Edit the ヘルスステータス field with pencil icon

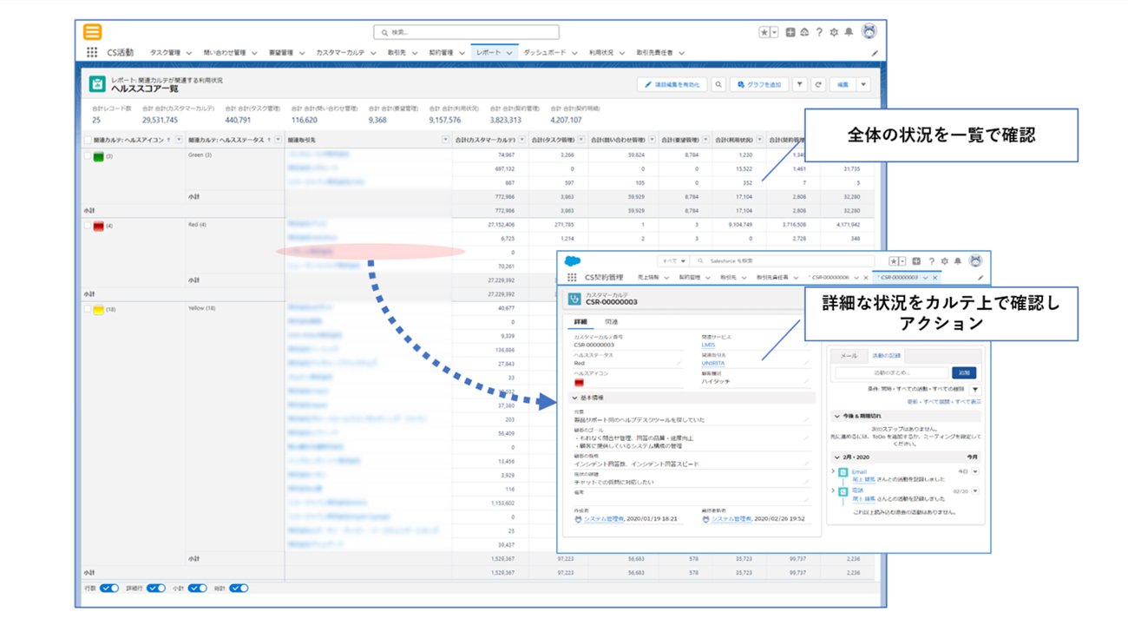[x=679, y=363]
